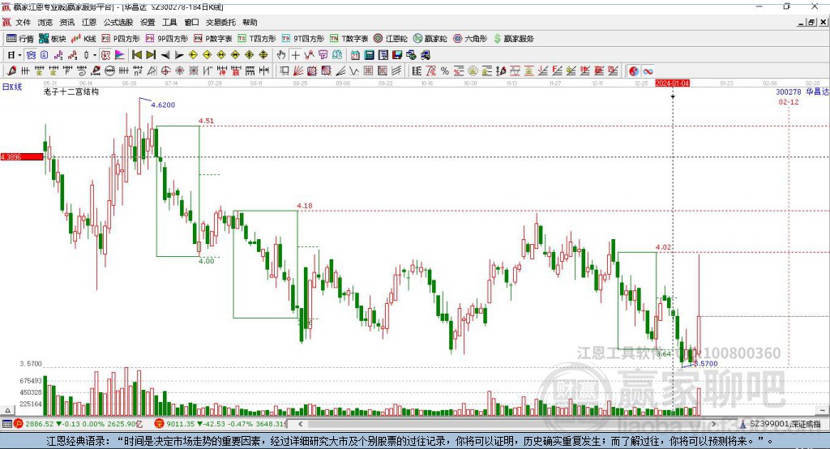Viewport: 830px width, 449px height.
Task: Click the 日K线 chart label
Action: pos(11,87)
